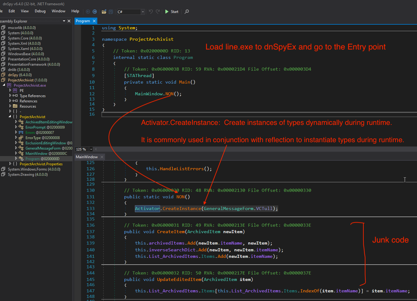Open Assembly Explorer panel options dropdown arrow
This screenshot has width=417, height=301.
[x=64, y=21]
